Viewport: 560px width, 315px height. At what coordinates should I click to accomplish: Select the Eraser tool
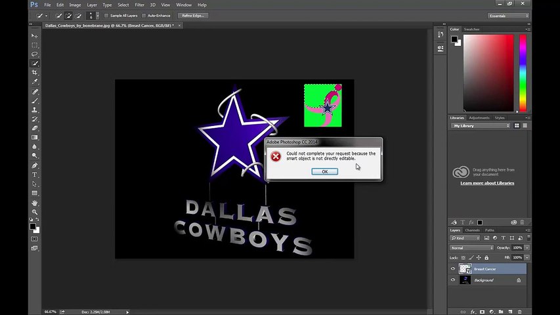coord(35,128)
